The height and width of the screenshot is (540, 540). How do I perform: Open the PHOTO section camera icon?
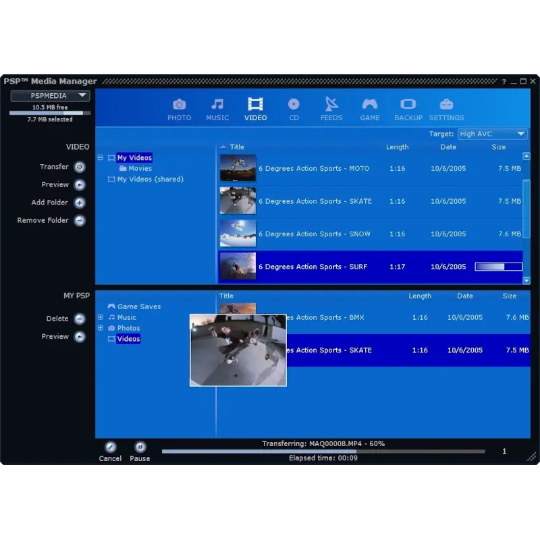point(179,105)
